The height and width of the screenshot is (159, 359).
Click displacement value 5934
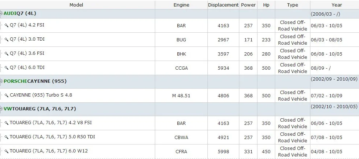coord(223,68)
